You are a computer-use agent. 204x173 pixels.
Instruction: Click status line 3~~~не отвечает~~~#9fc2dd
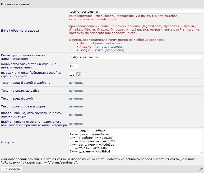coord(93,141)
